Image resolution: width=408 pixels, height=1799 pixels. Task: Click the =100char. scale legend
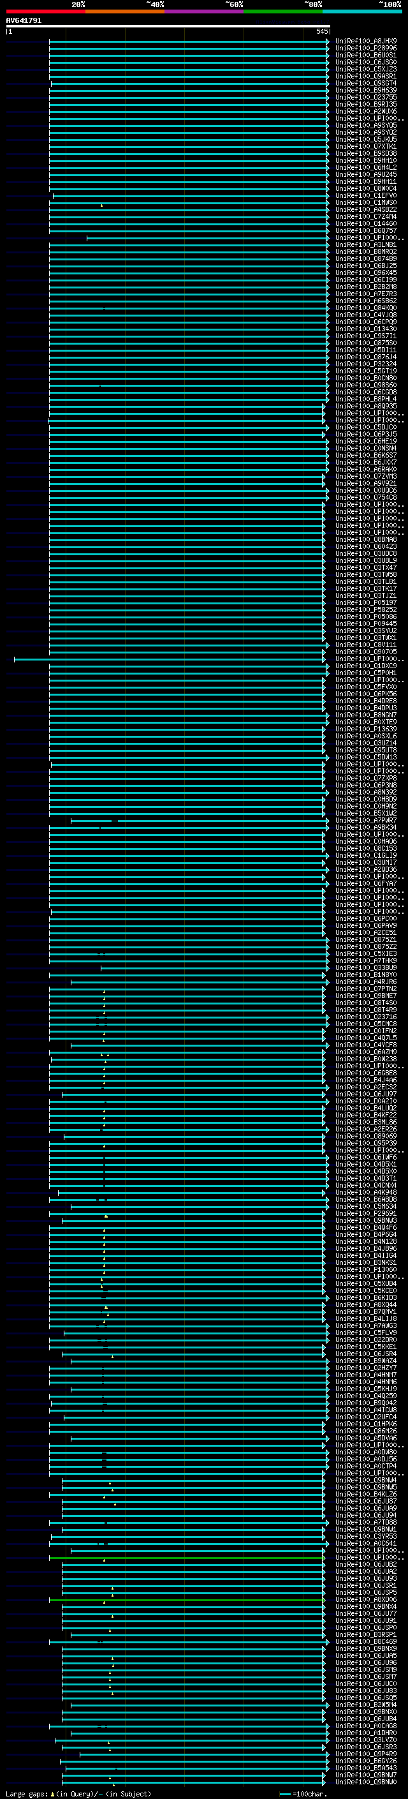click(303, 1793)
